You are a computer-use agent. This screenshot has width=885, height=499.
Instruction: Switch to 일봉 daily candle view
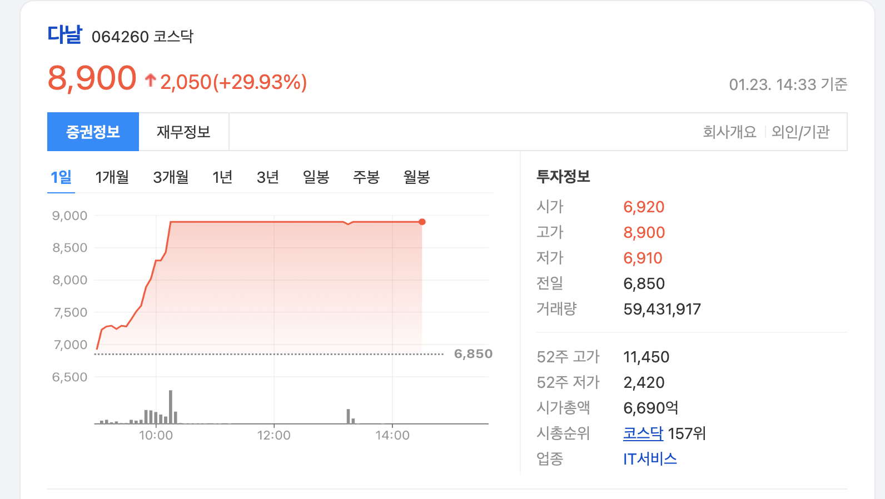[316, 177]
